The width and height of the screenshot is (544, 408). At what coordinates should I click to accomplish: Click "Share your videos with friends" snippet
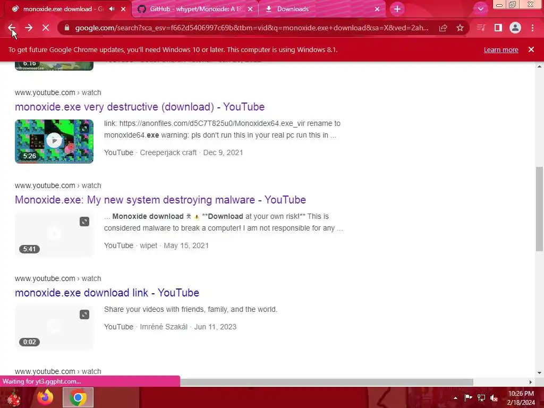[x=191, y=310]
